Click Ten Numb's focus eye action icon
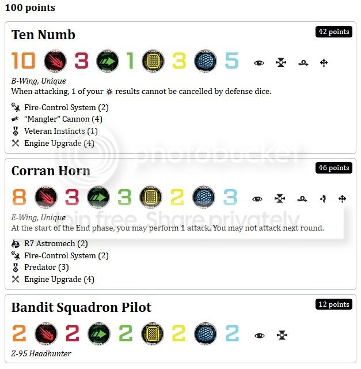The image size is (361, 369). click(259, 63)
